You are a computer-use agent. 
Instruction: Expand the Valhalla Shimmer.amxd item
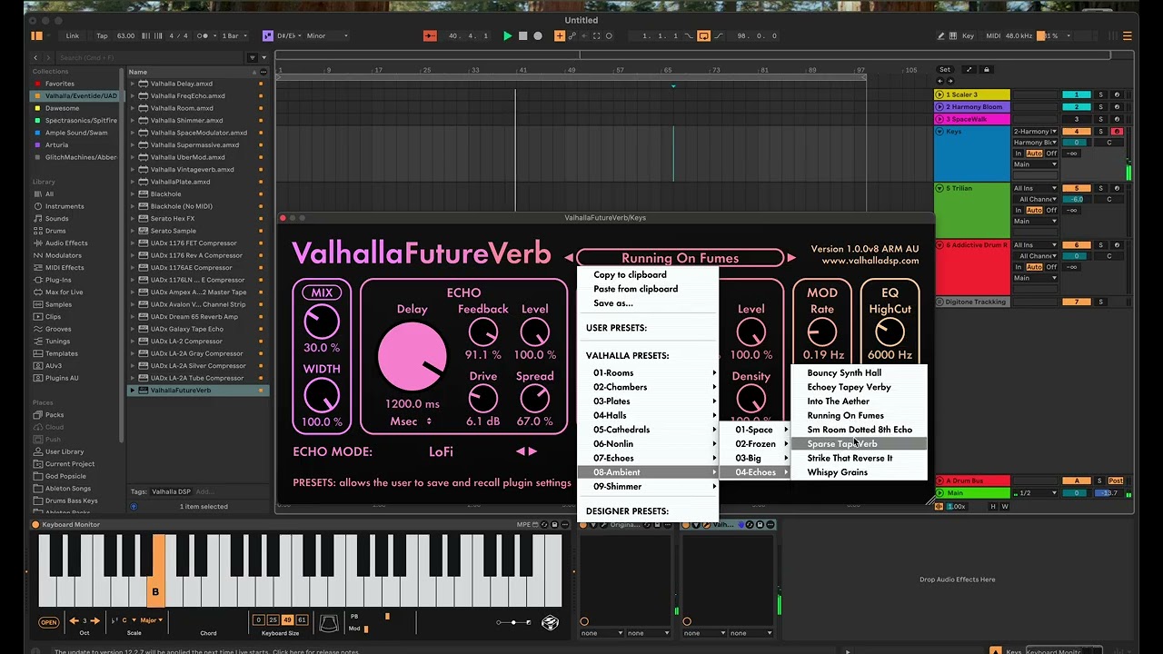click(x=132, y=120)
